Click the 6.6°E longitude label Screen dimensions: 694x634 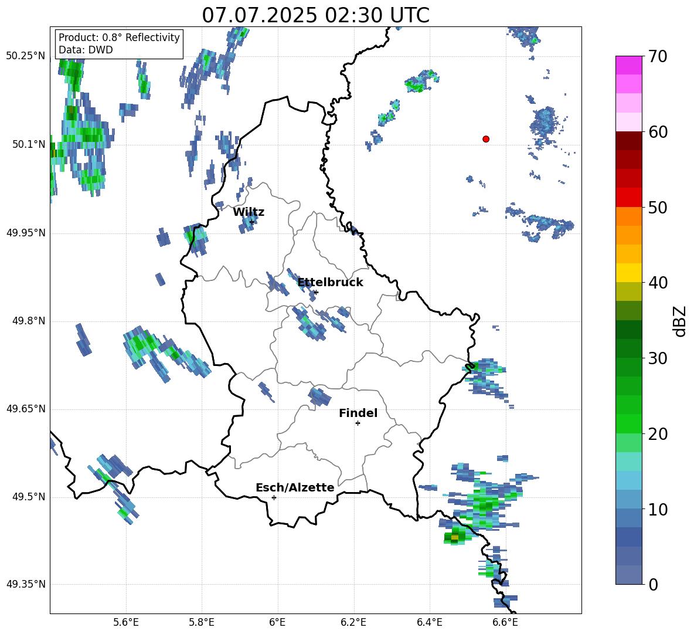pyautogui.click(x=505, y=623)
